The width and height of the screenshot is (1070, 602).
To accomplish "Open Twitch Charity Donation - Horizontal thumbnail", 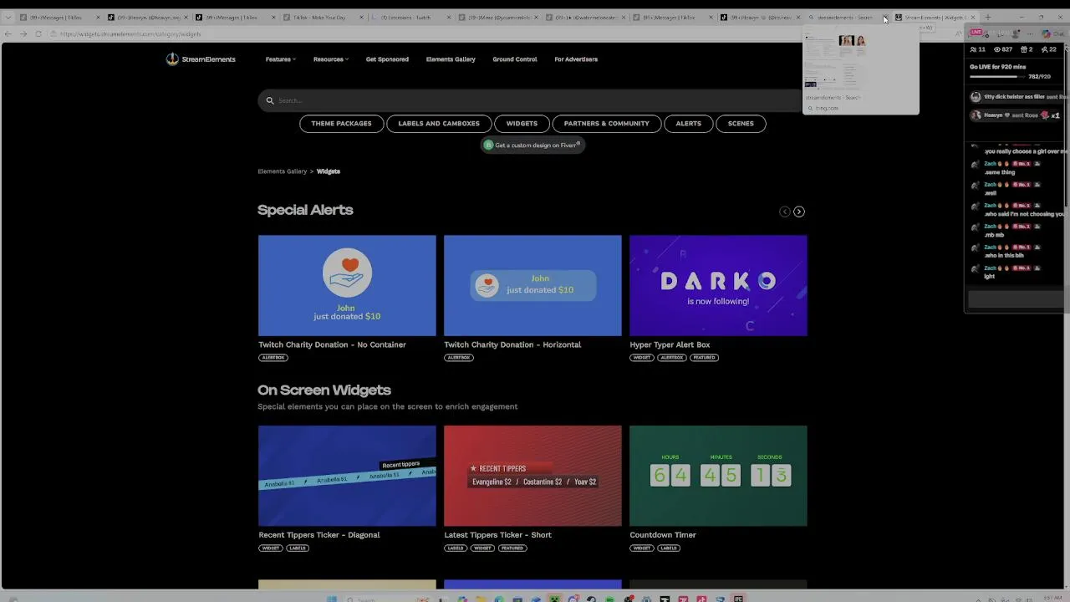I will click(532, 285).
